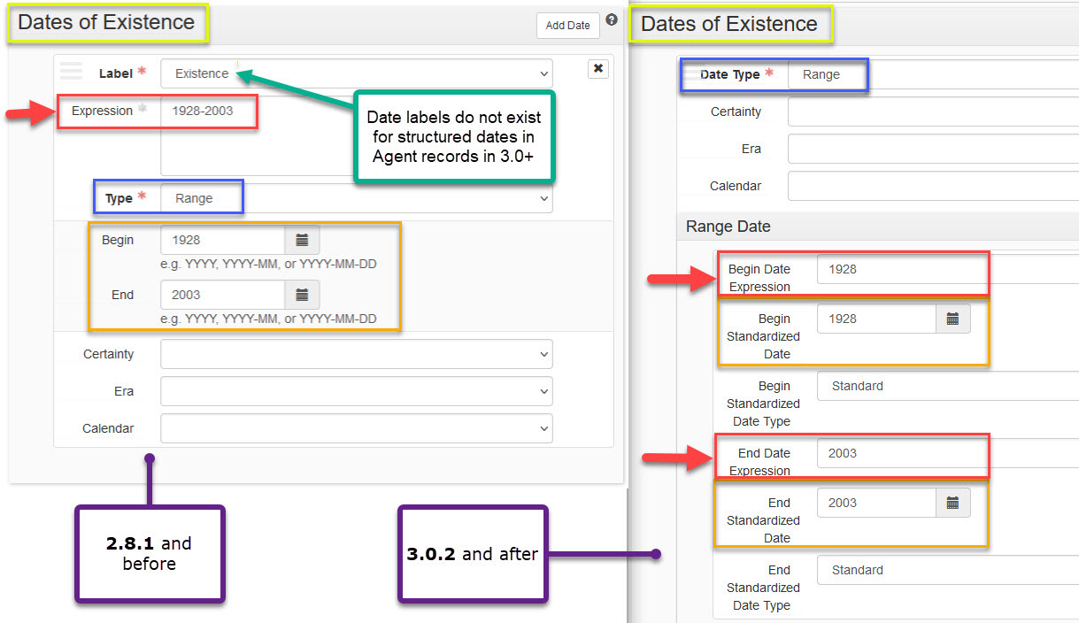1079x623 pixels.
Task: Click the help question mark icon
Action: pos(612,20)
